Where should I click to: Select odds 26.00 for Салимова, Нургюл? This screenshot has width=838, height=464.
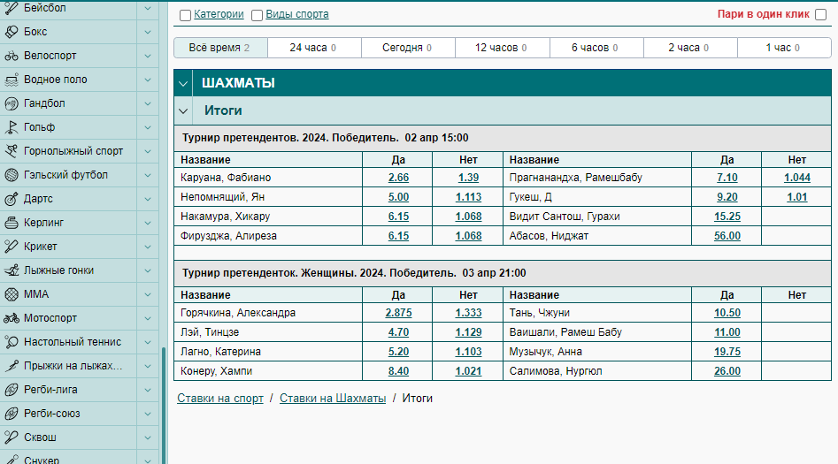pyautogui.click(x=727, y=371)
